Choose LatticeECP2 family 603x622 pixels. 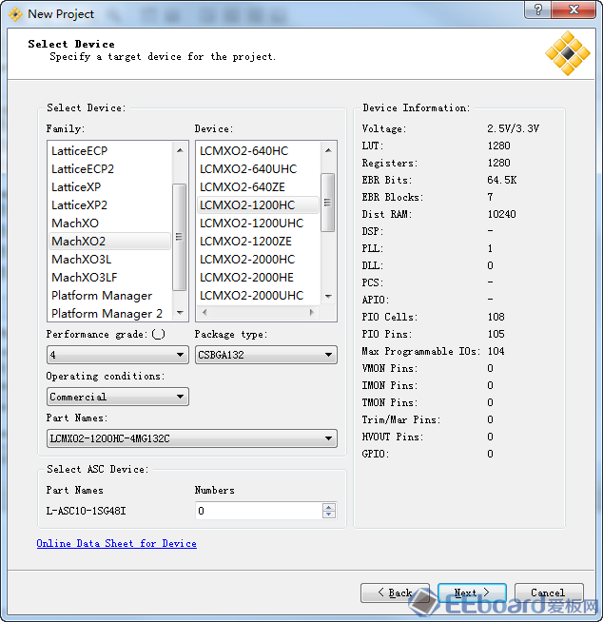83,169
